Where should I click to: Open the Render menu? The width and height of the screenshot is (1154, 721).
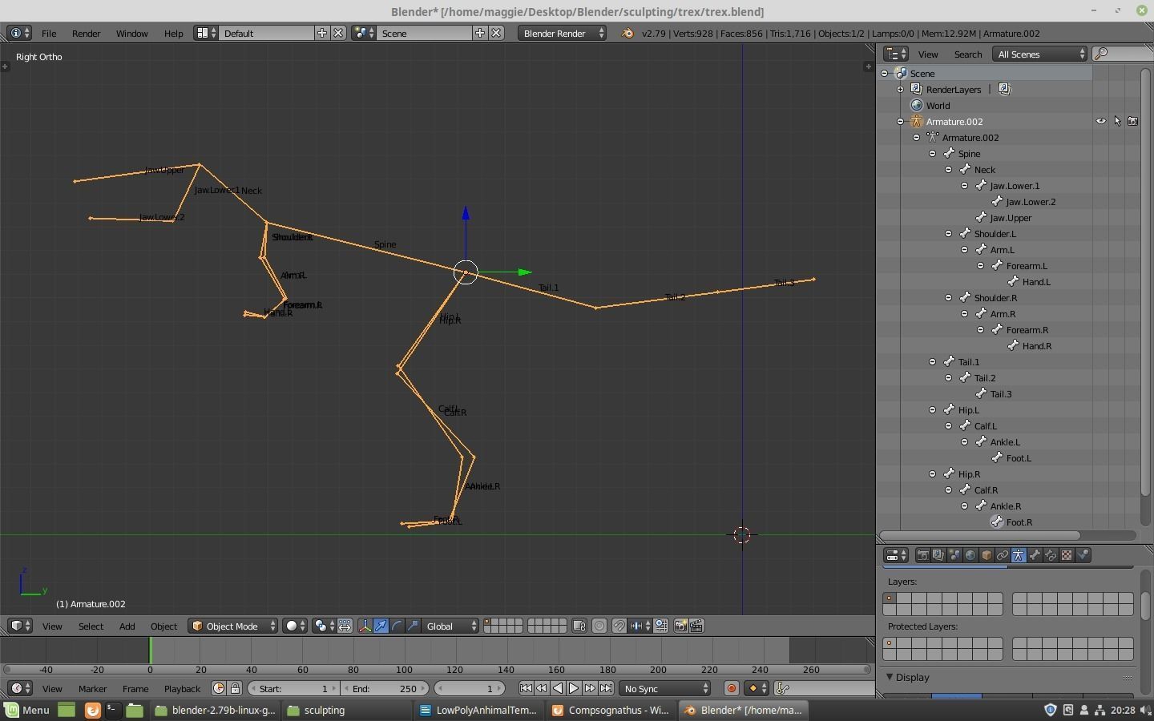pyautogui.click(x=86, y=33)
